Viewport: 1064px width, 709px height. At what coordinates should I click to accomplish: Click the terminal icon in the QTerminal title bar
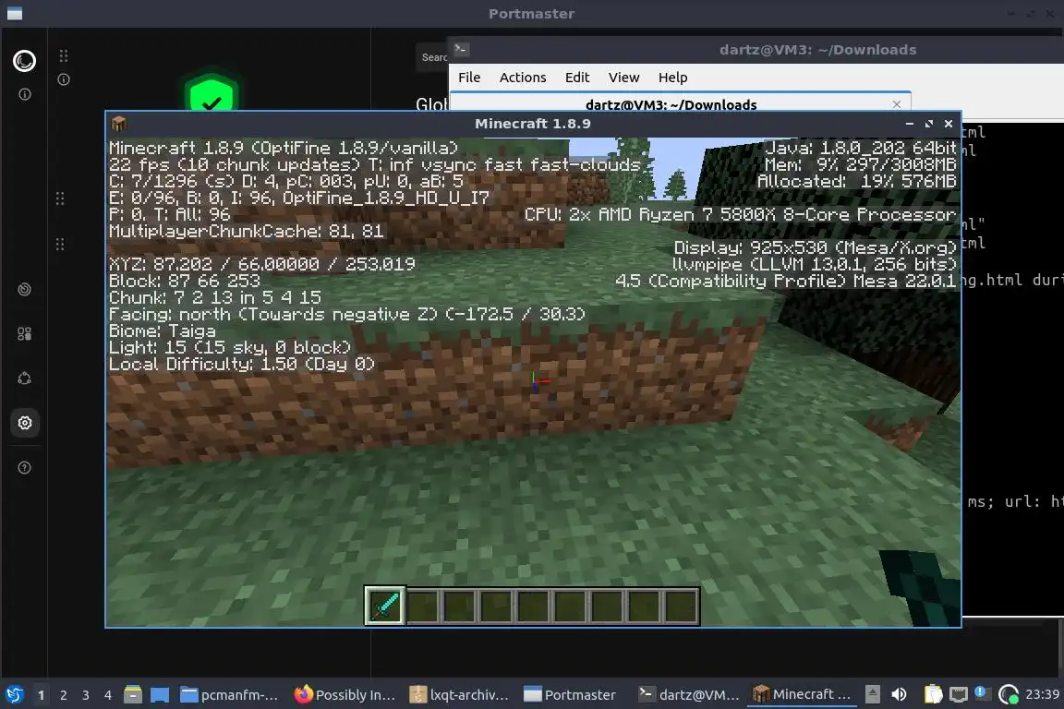click(x=462, y=49)
